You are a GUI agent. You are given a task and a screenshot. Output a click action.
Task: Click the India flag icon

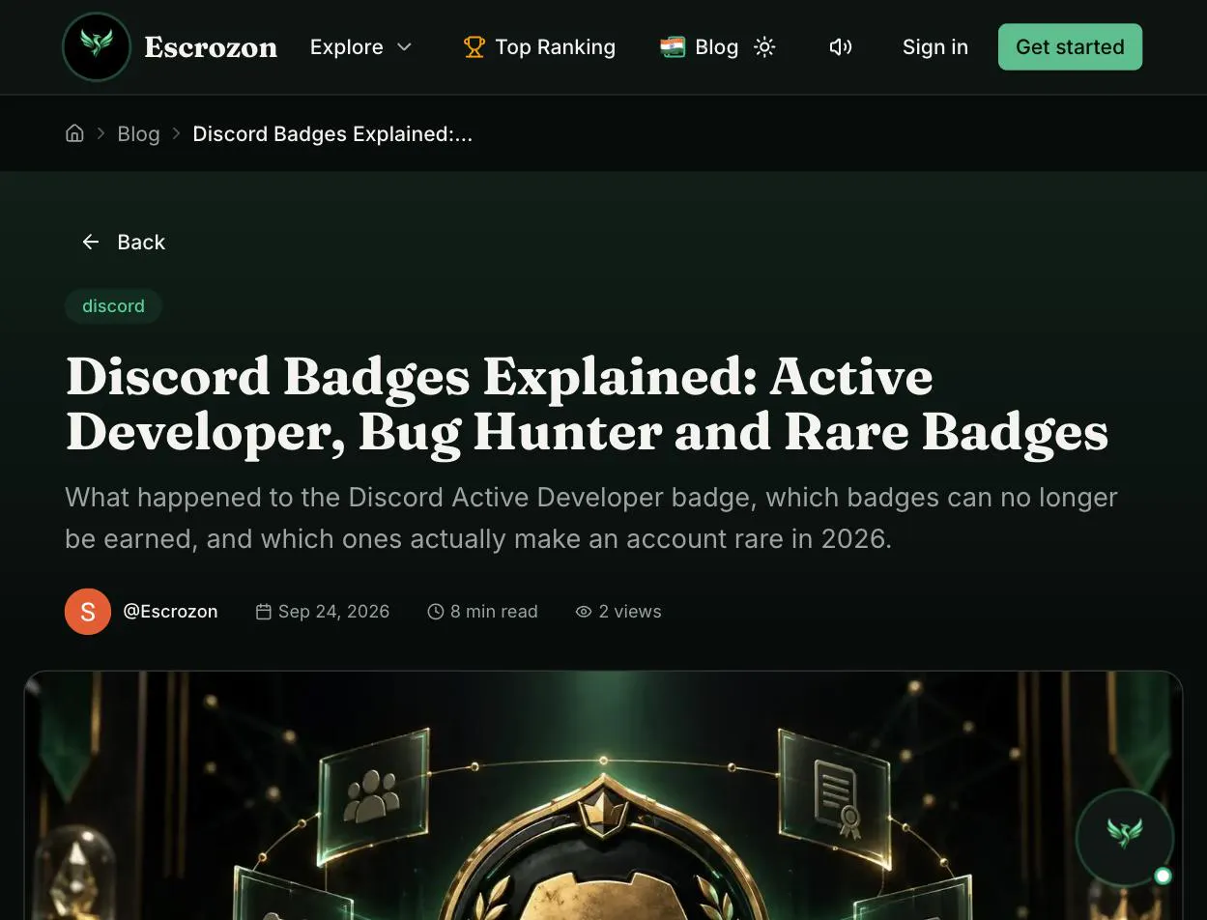point(673,46)
